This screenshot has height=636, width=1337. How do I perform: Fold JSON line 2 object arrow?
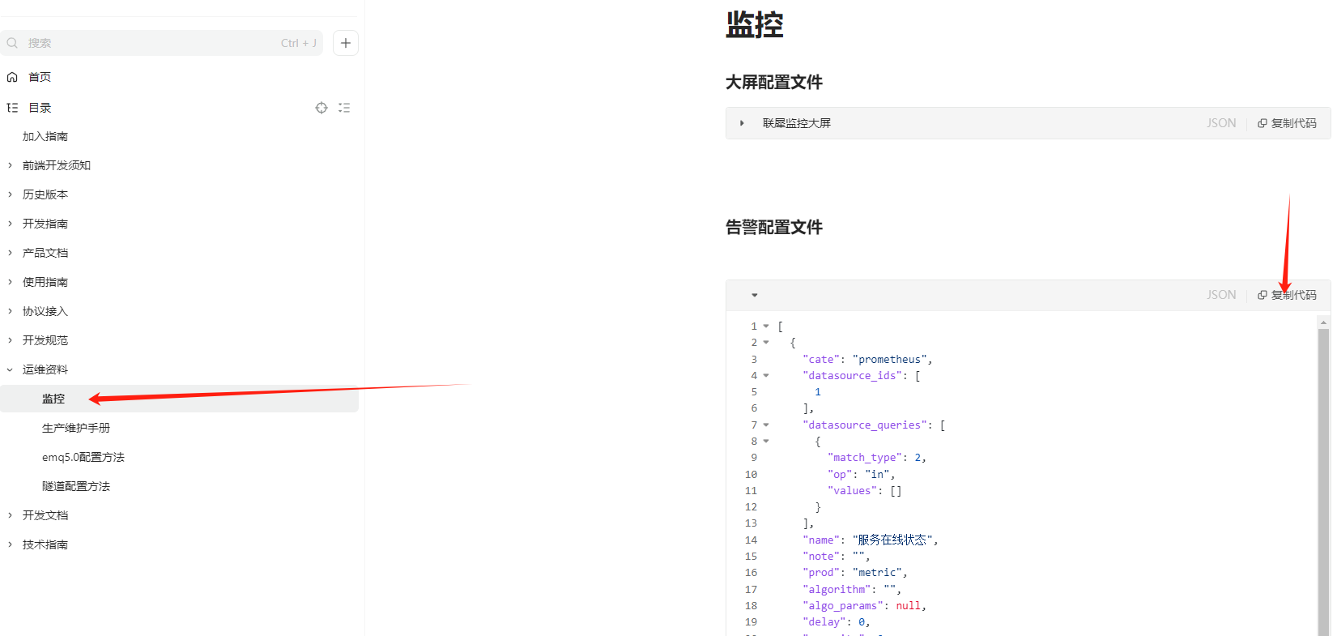766,343
